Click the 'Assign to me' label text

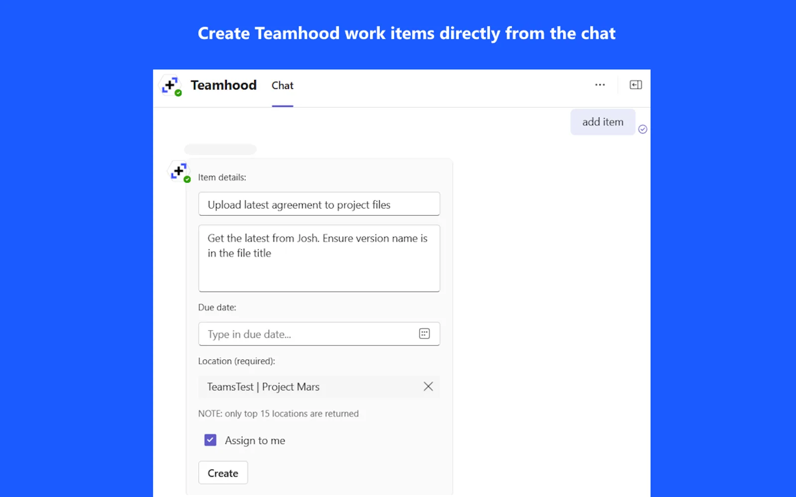(255, 440)
